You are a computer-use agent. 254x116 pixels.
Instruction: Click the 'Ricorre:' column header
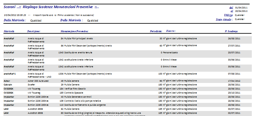(171, 31)
